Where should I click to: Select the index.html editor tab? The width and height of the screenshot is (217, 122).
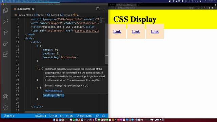(x=23, y=9)
